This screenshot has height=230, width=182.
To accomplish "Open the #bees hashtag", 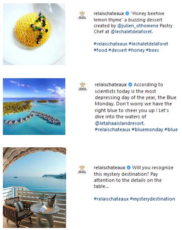I will (152, 50).
